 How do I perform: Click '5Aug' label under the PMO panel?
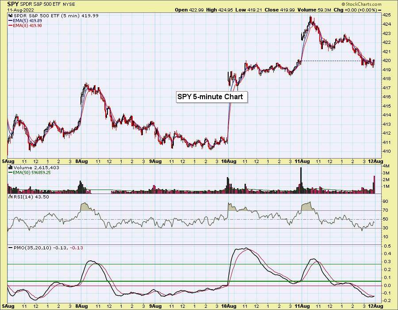(x=8, y=306)
